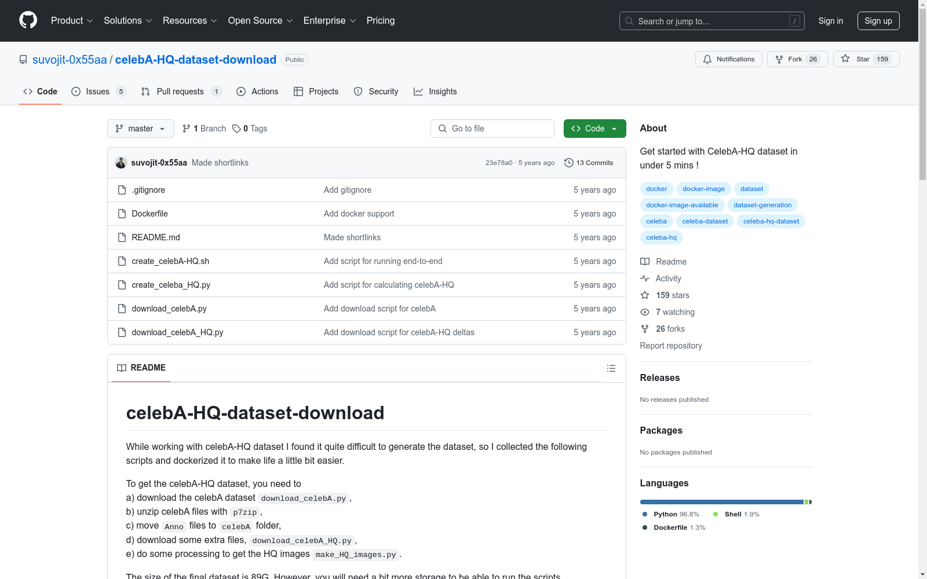Open the master branch dropdown
This screenshot has width=927, height=579.
click(141, 129)
